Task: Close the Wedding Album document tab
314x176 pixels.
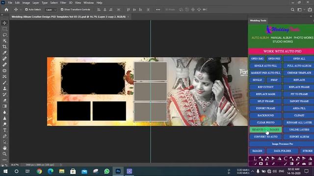Action: pyautogui.click(x=129, y=17)
